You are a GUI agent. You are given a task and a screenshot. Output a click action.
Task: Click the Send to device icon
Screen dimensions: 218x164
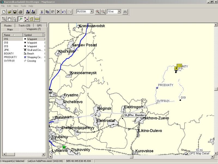pos(28,12)
